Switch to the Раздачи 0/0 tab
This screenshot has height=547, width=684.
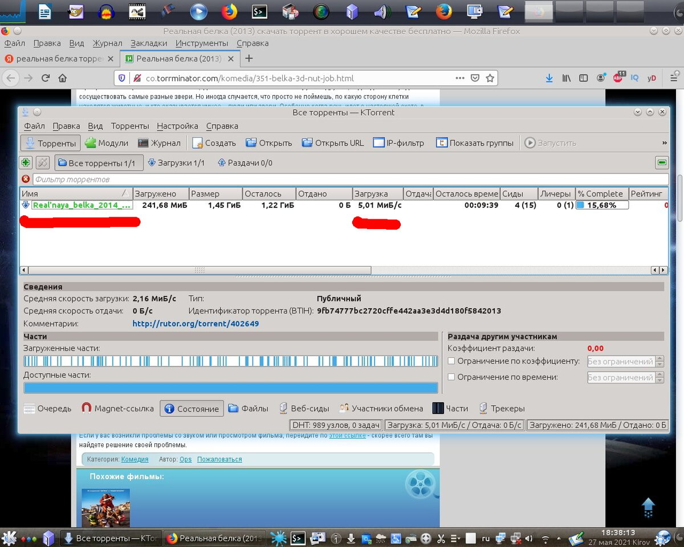[245, 163]
